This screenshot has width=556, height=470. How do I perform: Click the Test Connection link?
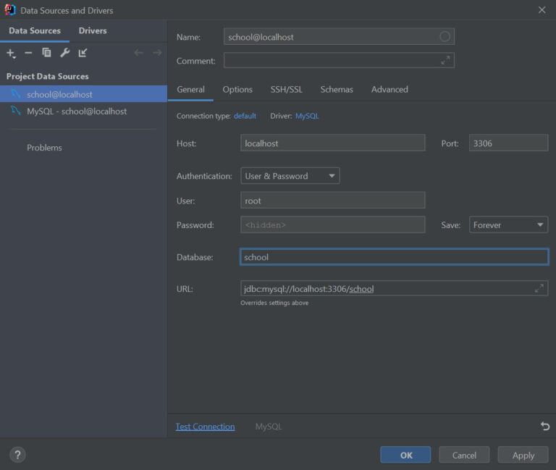pos(206,427)
